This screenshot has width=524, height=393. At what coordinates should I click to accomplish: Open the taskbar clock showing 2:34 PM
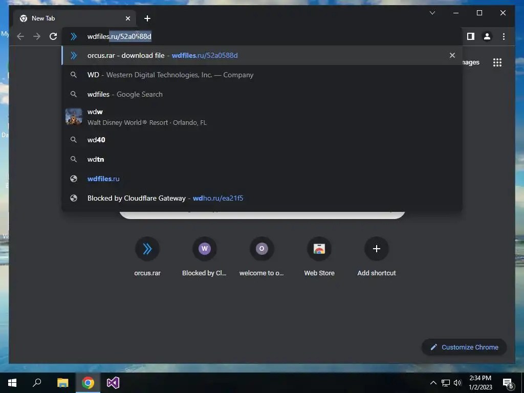click(x=480, y=383)
